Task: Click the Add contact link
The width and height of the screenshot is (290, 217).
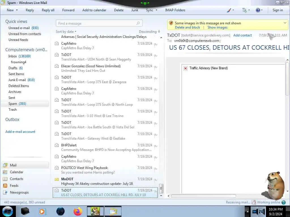Action: click(242, 35)
